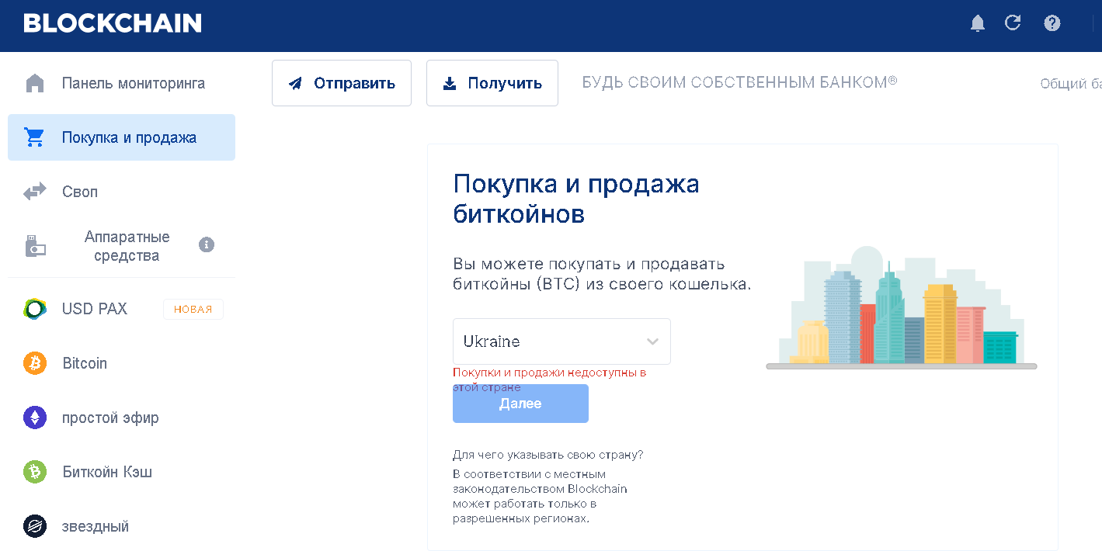1102x551 pixels.
Task: Click the download arrow receive icon
Action: point(450,84)
